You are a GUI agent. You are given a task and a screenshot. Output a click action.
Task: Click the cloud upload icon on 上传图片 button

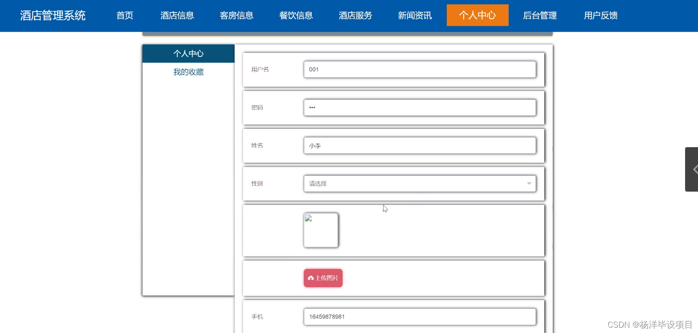(x=311, y=278)
